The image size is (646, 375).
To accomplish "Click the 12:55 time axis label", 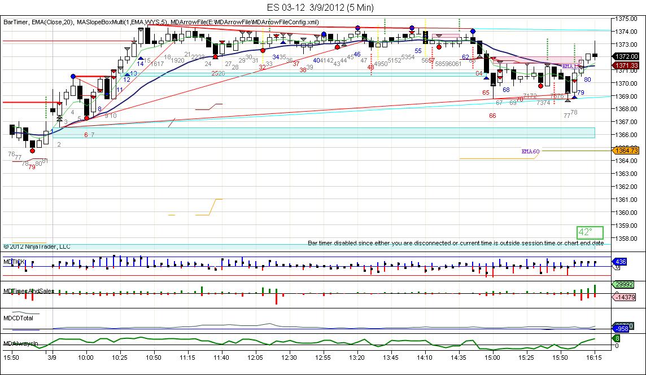I will coord(322,358).
